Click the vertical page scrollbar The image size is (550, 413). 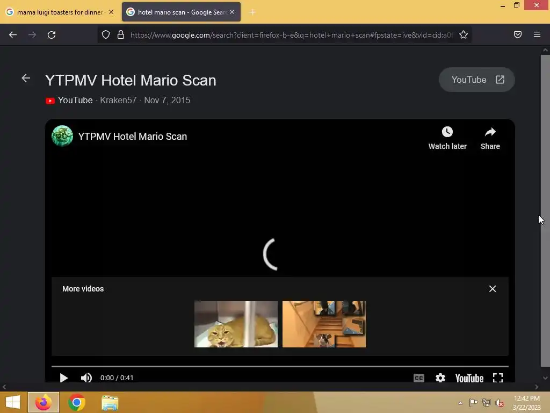[545, 211]
